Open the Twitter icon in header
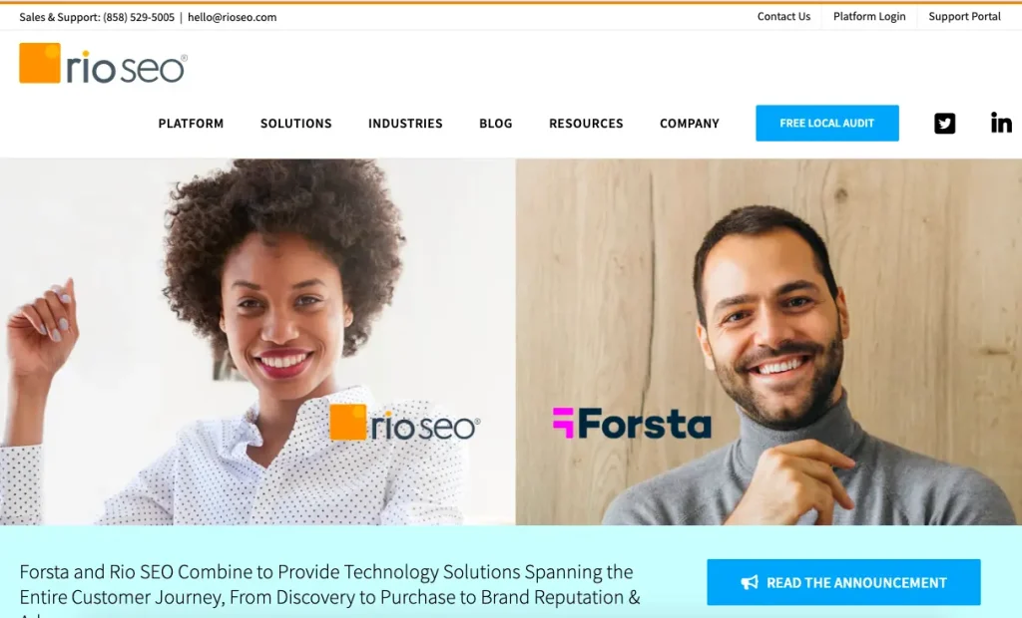 (x=944, y=123)
